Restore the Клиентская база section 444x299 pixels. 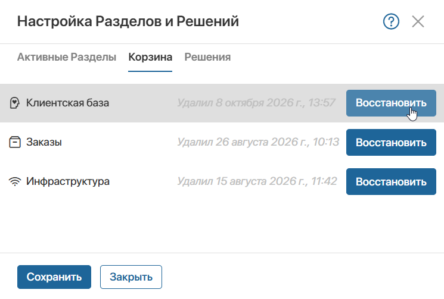point(391,103)
